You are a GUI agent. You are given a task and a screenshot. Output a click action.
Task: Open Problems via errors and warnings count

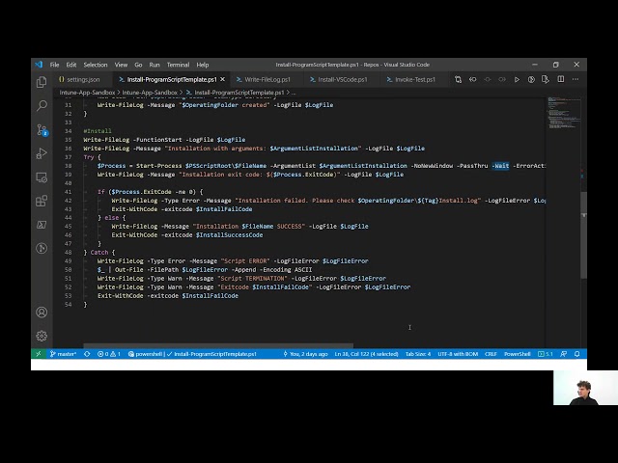(109, 354)
